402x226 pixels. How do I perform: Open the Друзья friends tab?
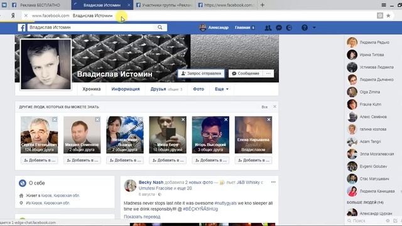click(166, 89)
